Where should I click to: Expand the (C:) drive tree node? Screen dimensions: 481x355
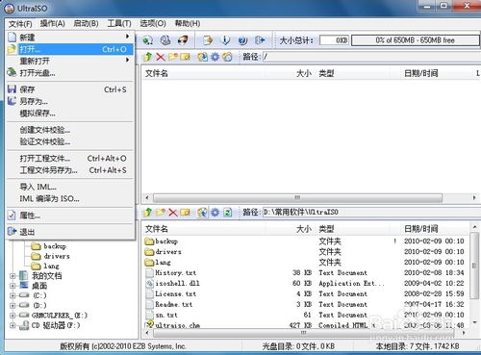click(13, 295)
